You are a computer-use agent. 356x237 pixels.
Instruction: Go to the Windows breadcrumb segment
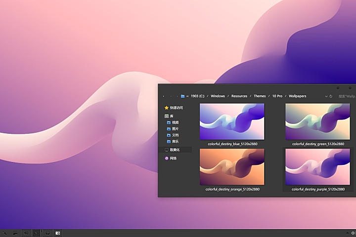point(218,96)
